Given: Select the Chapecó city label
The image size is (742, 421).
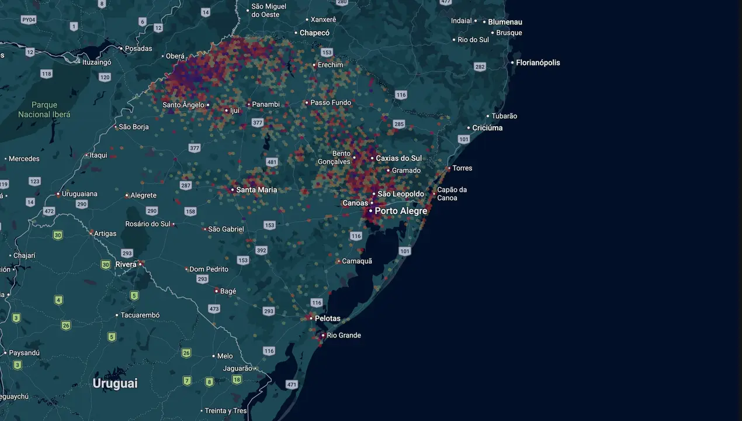Looking at the screenshot, I should coord(314,33).
